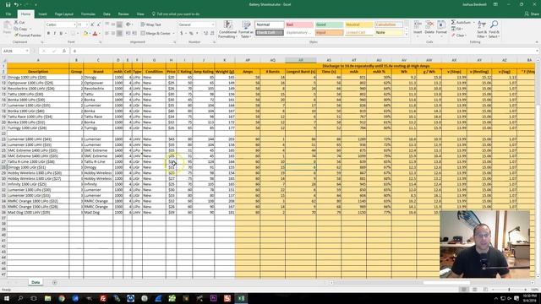Open the Windows Start menu
The width and height of the screenshot is (541, 304).
point(6,298)
